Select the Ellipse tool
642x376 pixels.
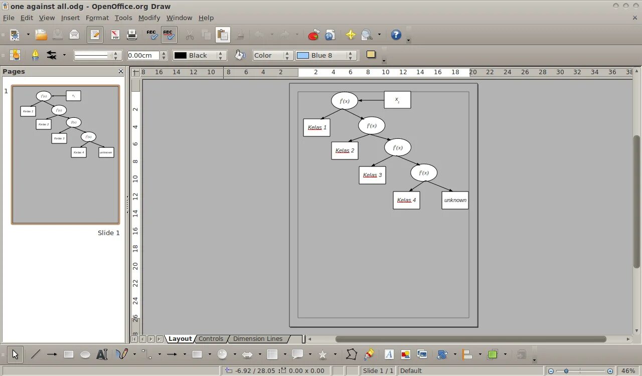click(x=85, y=354)
